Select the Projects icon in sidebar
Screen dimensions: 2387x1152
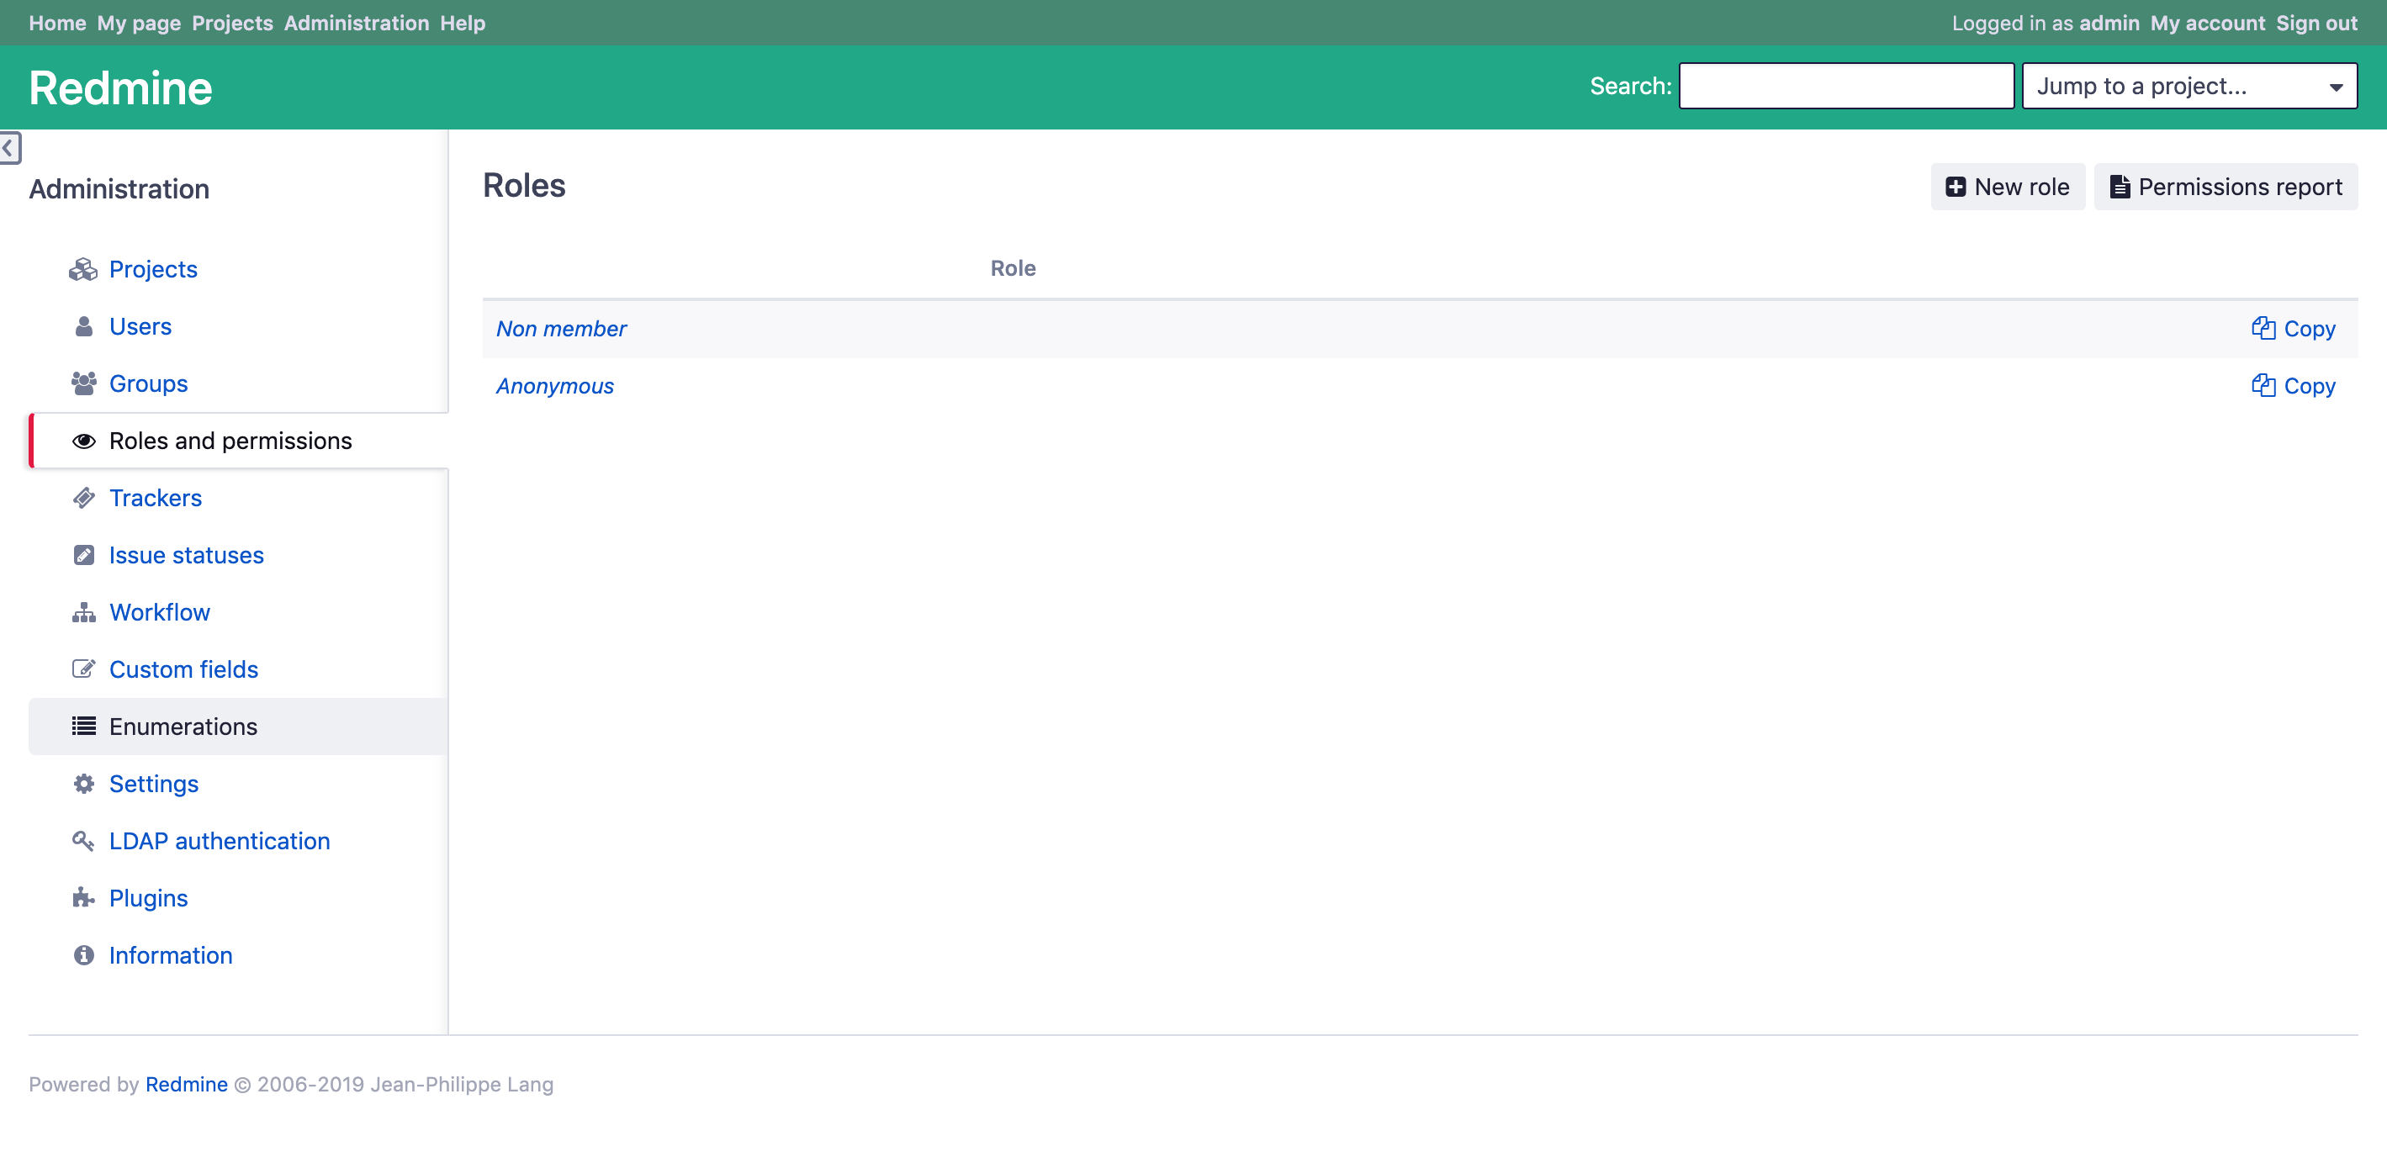tap(83, 268)
